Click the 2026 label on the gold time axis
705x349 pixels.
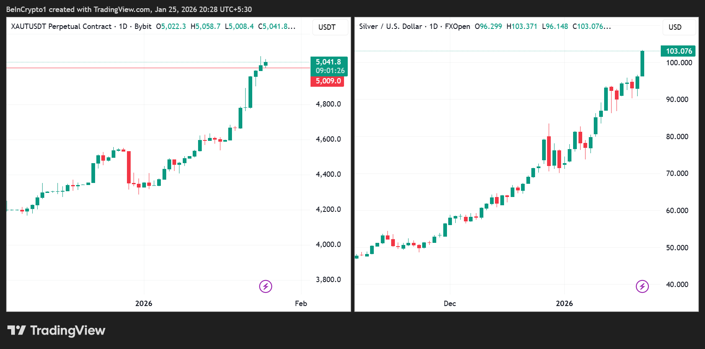143,304
